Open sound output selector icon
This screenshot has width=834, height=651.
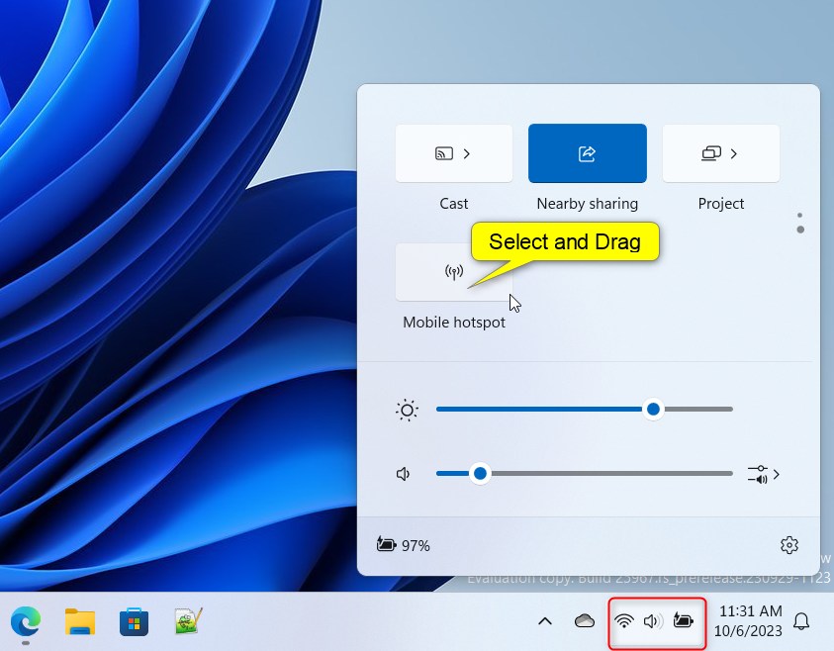click(x=758, y=475)
